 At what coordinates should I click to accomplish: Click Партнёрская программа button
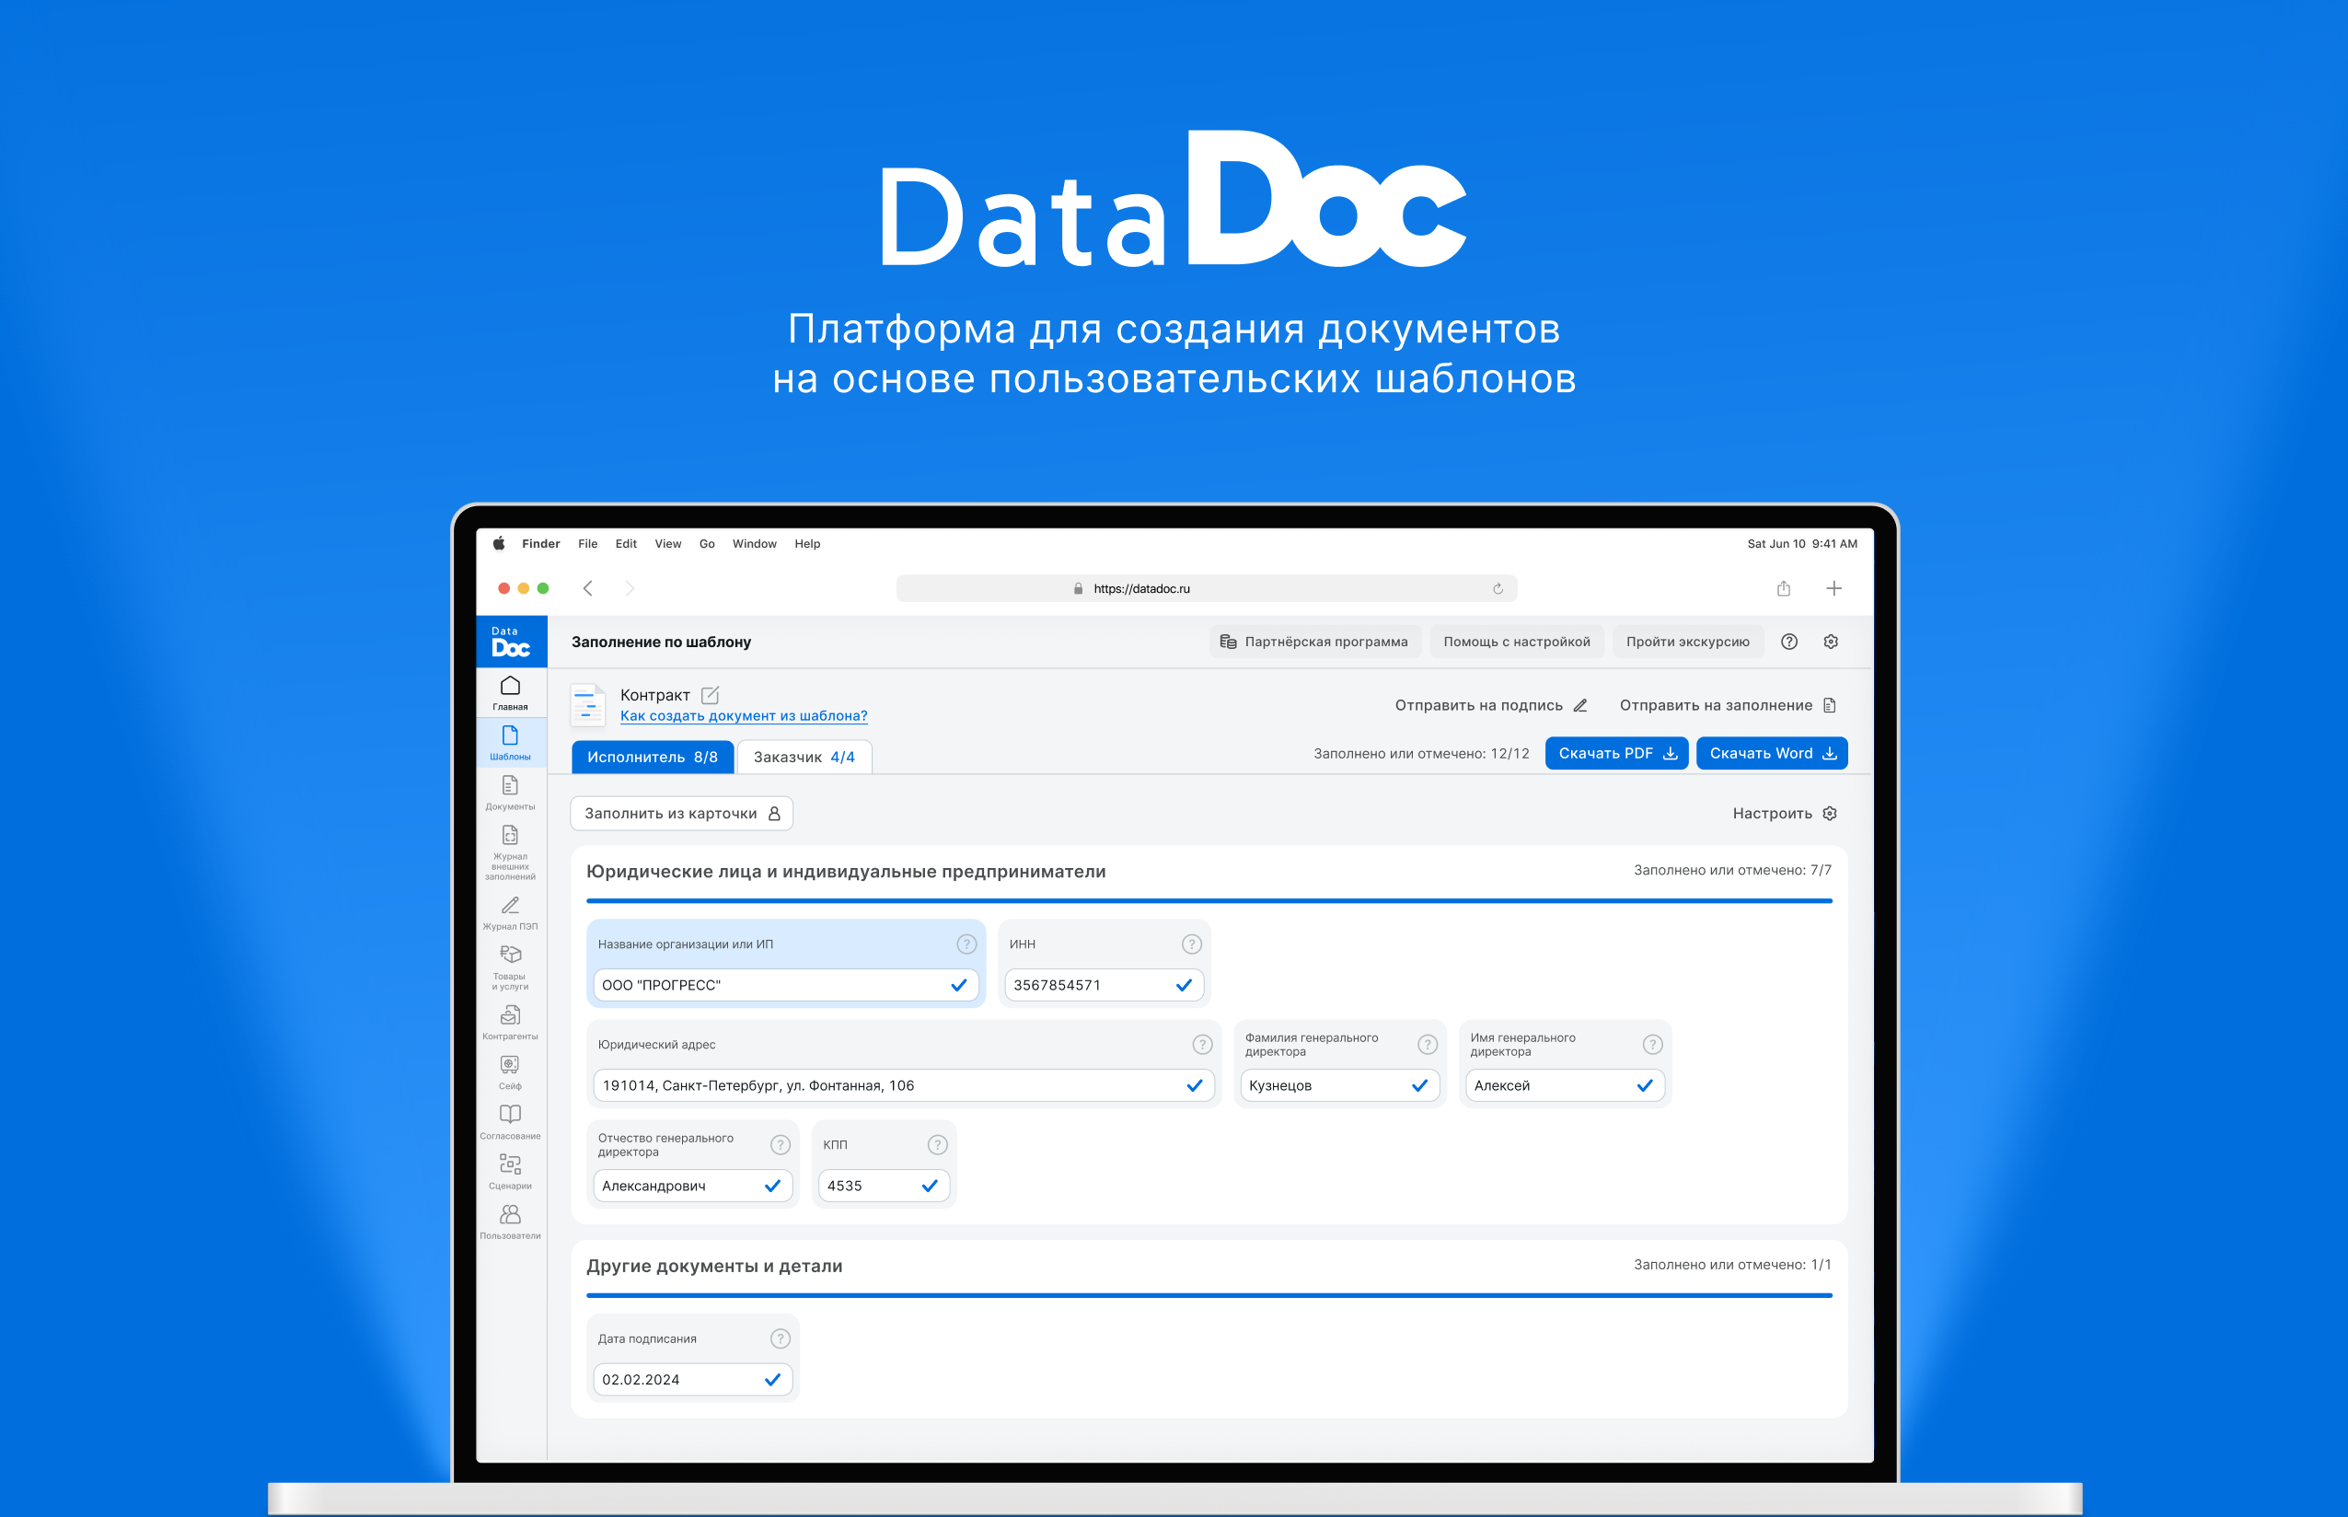1315,642
